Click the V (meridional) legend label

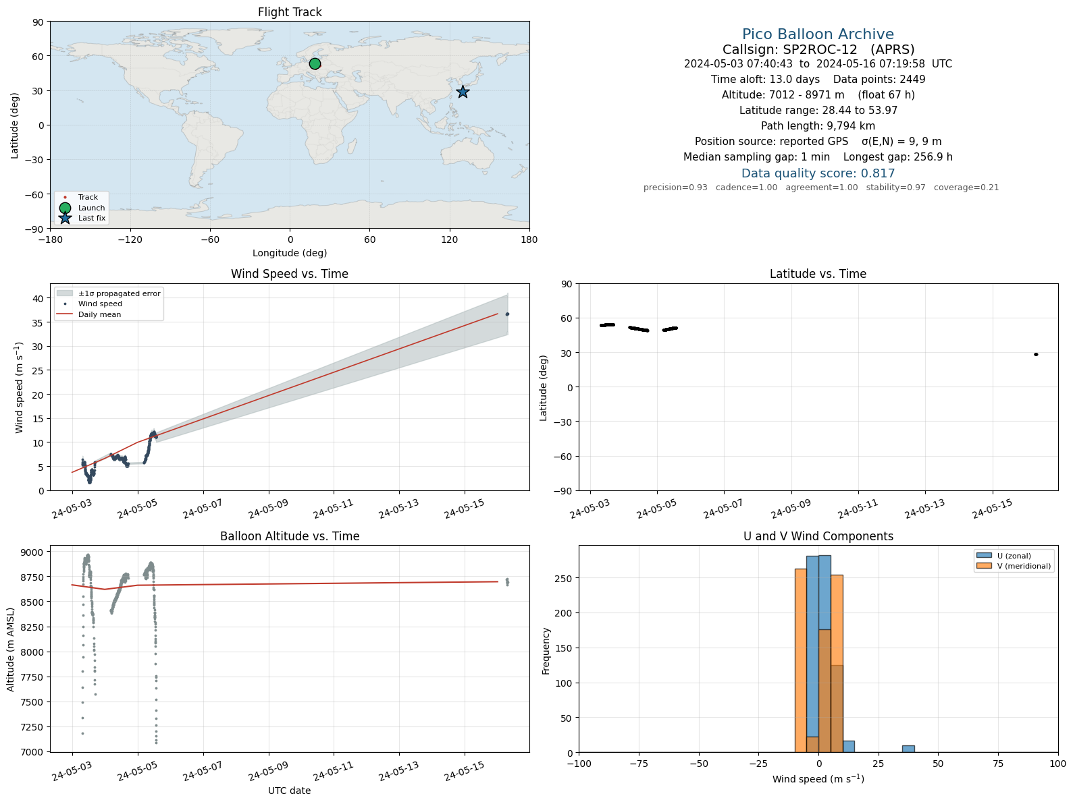1024,566
